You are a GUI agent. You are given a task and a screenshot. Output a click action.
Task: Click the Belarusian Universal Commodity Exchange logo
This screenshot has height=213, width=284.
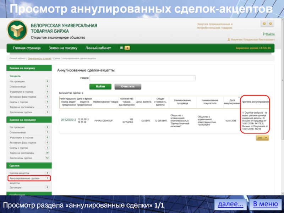(17, 30)
